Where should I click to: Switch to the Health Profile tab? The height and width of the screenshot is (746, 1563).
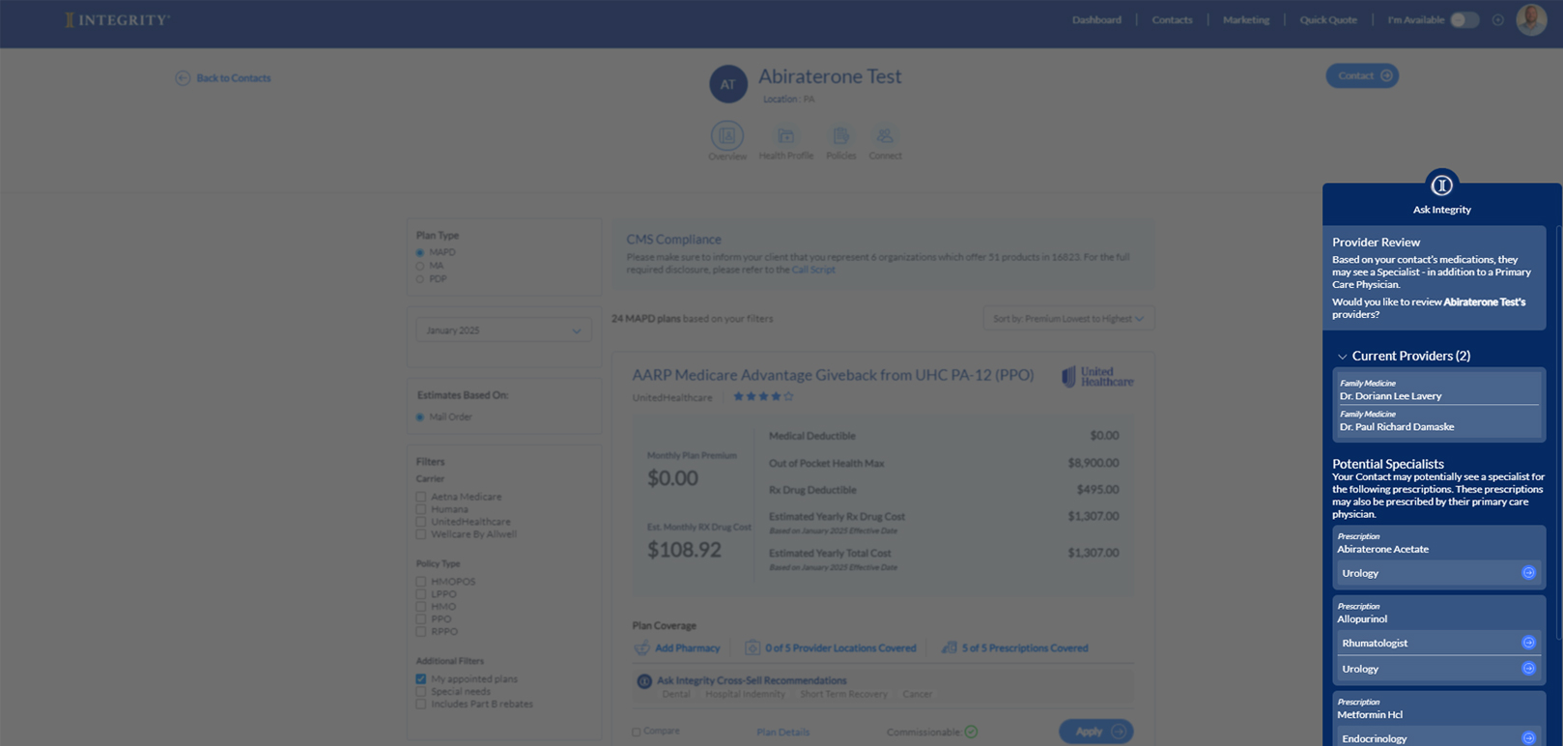click(786, 143)
